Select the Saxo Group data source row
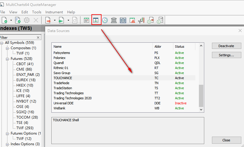 click(123, 73)
